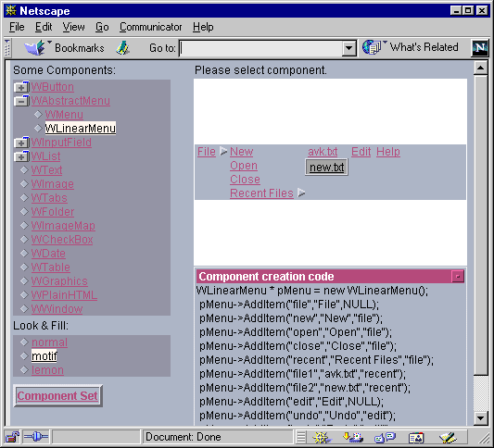Viewport: 494px width, 448px height.
Task: Open the Composer component bar icon
Action: [x=448, y=437]
